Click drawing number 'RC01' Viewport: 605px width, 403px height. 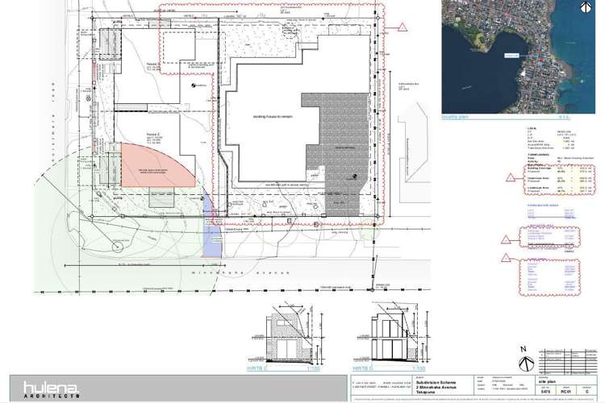pyautogui.click(x=566, y=392)
